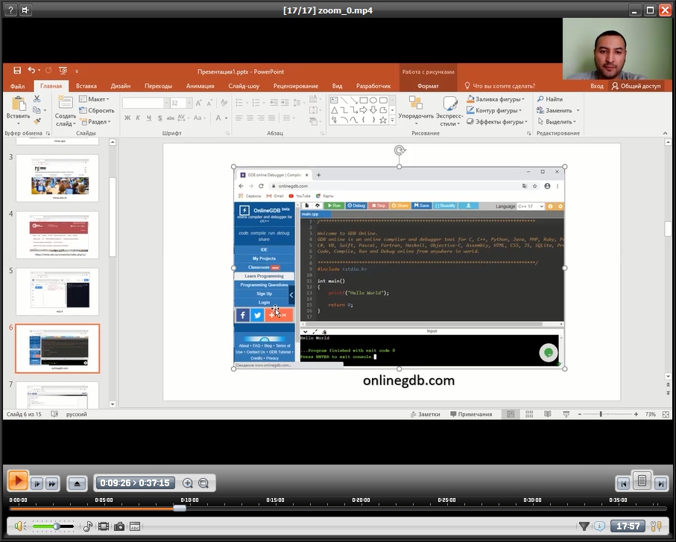Open the Раздел section dropdown
The image size is (676, 542).
point(95,122)
